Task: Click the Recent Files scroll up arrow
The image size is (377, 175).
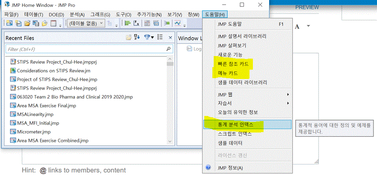Action: tap(170, 59)
